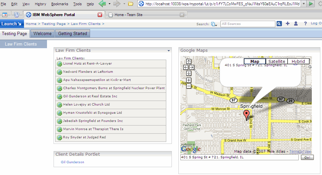Select Marvin Monroe at Therapist There Is

click(x=111, y=129)
